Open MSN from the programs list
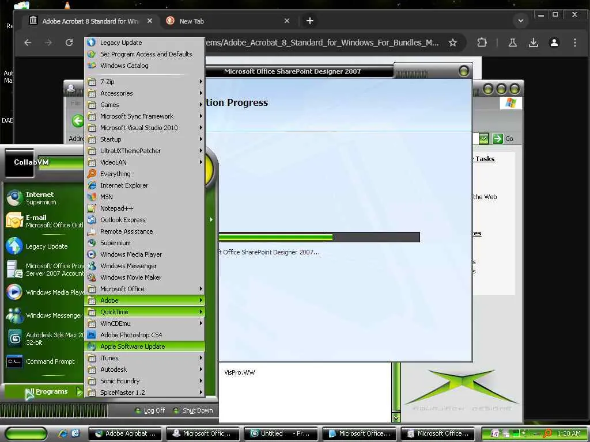 pos(145,197)
